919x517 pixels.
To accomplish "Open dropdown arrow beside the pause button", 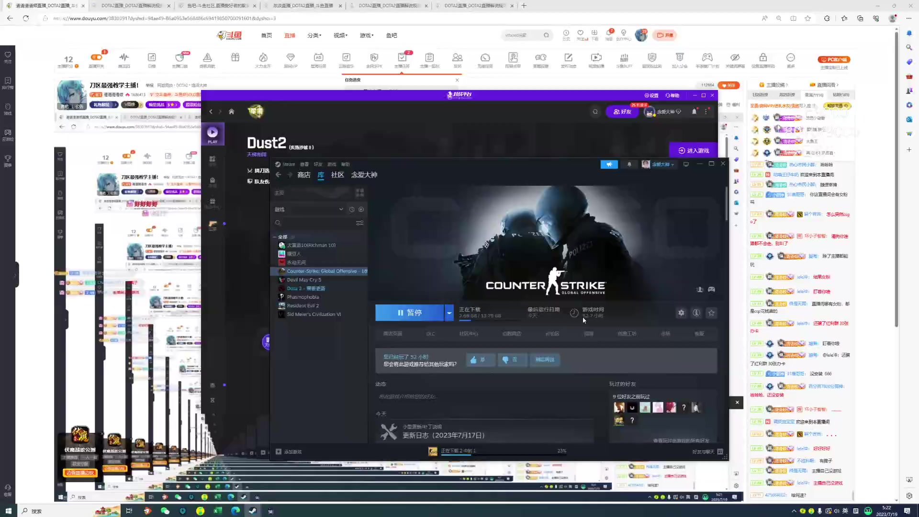I will click(x=449, y=313).
